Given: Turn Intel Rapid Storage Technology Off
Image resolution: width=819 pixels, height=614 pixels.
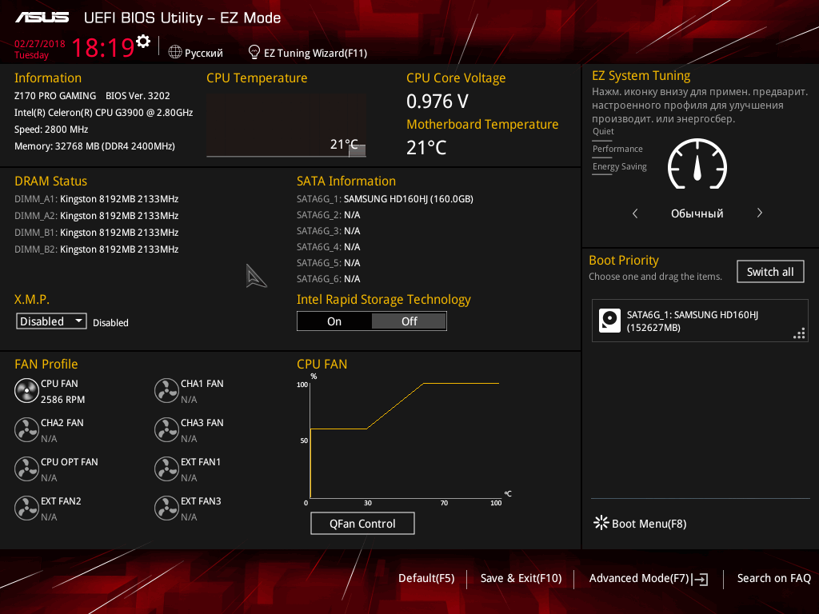Looking at the screenshot, I should click(409, 321).
